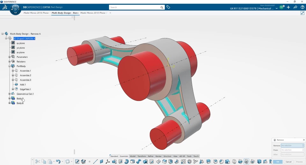Open the Model Mania 2016 Phase tab

coord(36,13)
